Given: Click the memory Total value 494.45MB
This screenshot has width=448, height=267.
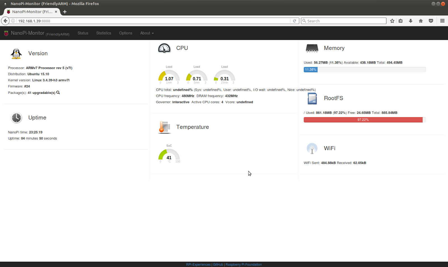Looking at the screenshot, I should click(x=395, y=63).
